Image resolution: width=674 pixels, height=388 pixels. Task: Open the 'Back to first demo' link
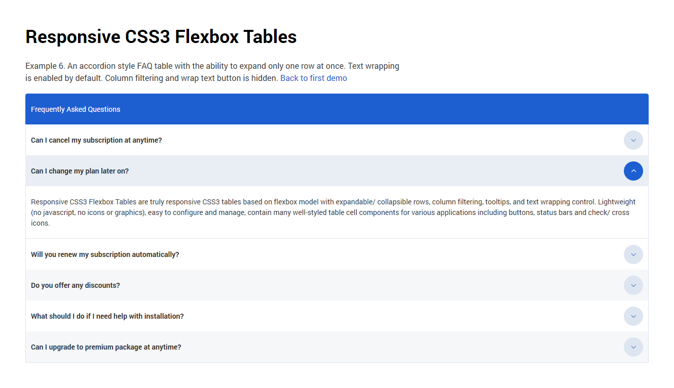[x=313, y=78]
